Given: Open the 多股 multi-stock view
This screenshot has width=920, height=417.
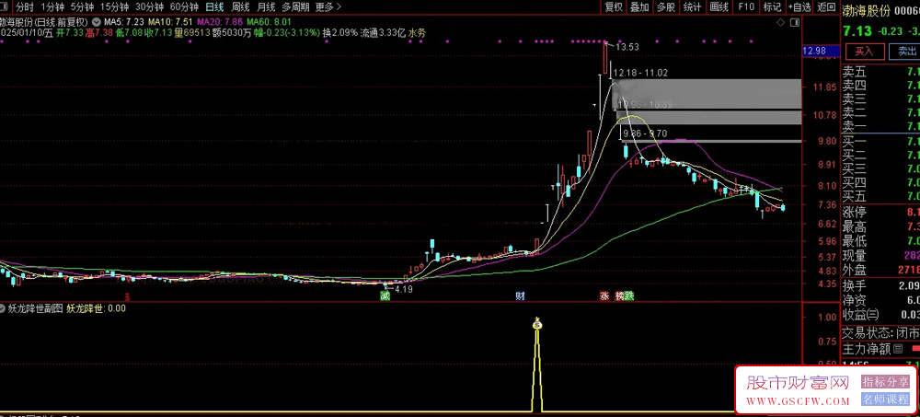Looking at the screenshot, I should [x=666, y=7].
